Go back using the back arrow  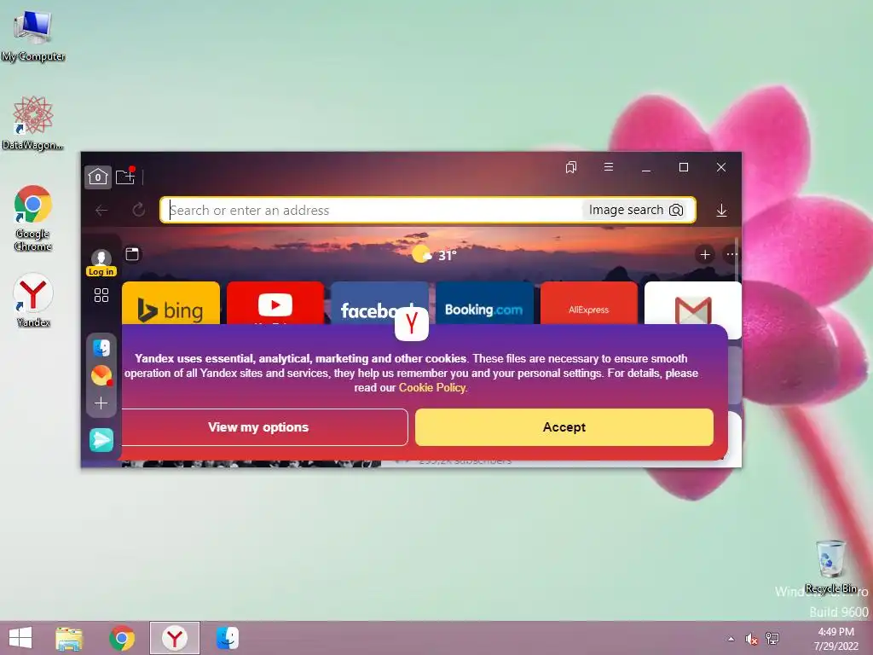click(x=101, y=211)
